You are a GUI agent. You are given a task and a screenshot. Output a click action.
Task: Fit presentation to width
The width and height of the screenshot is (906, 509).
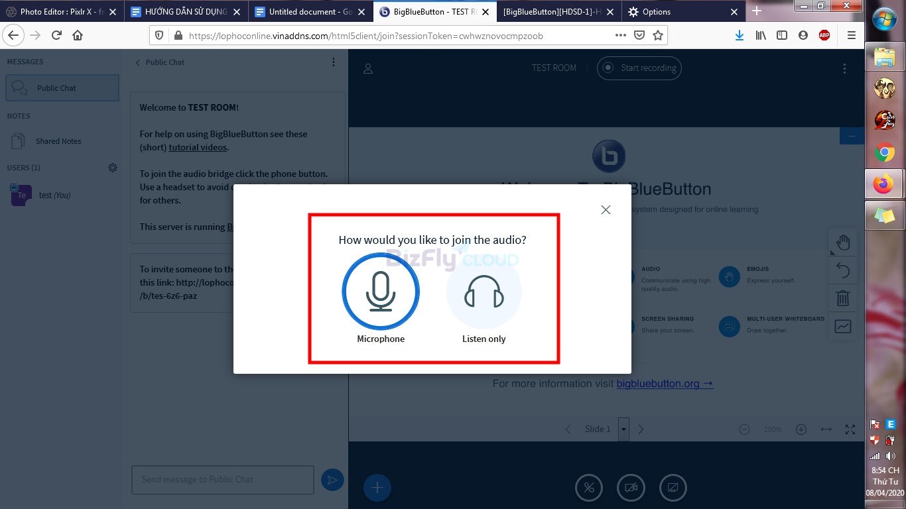[x=826, y=429]
